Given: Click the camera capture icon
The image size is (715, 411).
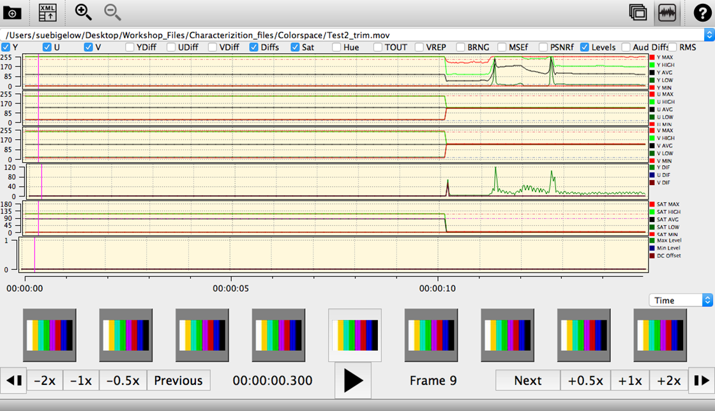Looking at the screenshot, I should [x=12, y=13].
